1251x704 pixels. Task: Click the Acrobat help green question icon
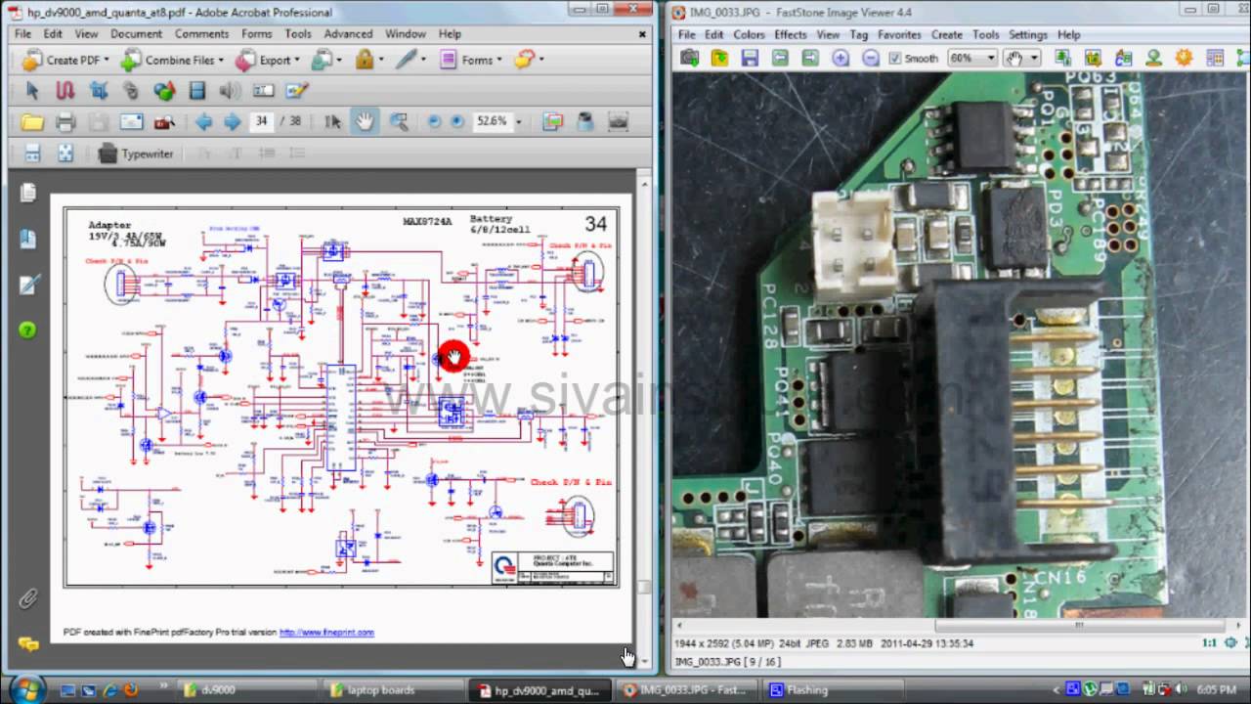click(27, 330)
